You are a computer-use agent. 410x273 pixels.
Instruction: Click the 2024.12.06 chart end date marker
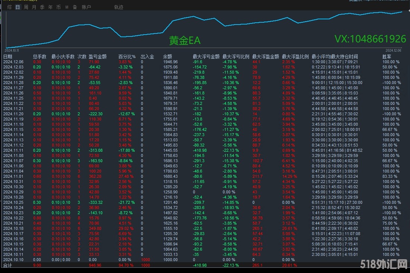[x=393, y=50]
